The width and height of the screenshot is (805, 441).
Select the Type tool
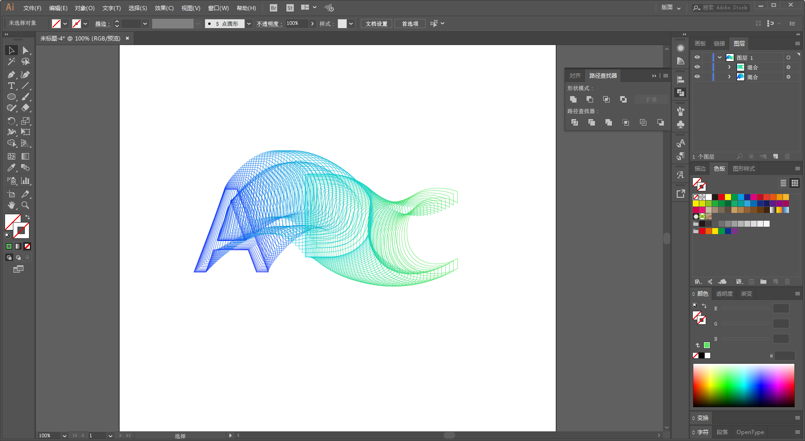coord(11,86)
